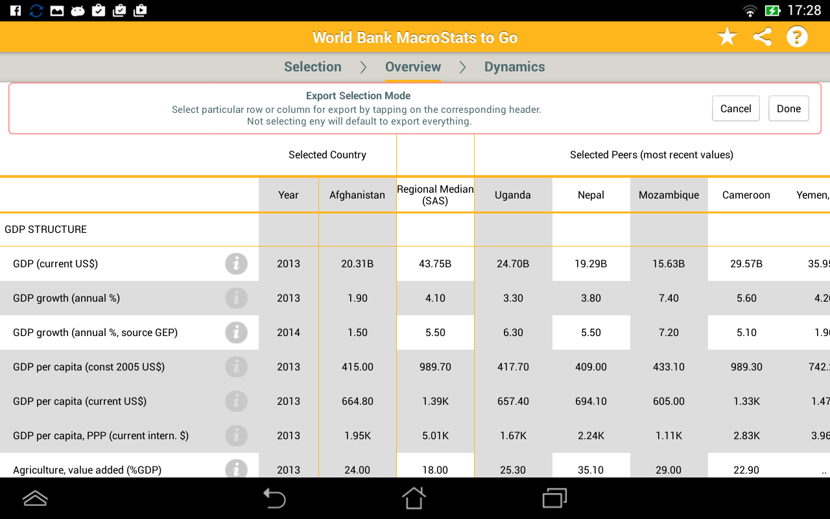Image resolution: width=830 pixels, height=519 pixels.
Task: Tap the World Bank MacroStats to Go title
Action: (415, 37)
